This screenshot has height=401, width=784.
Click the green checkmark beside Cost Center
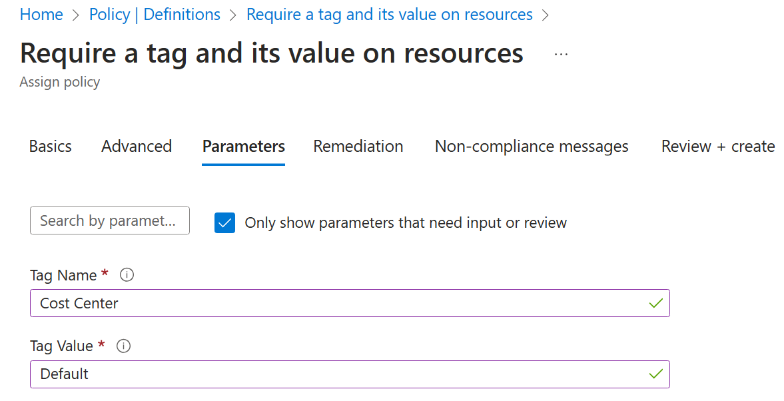(655, 303)
